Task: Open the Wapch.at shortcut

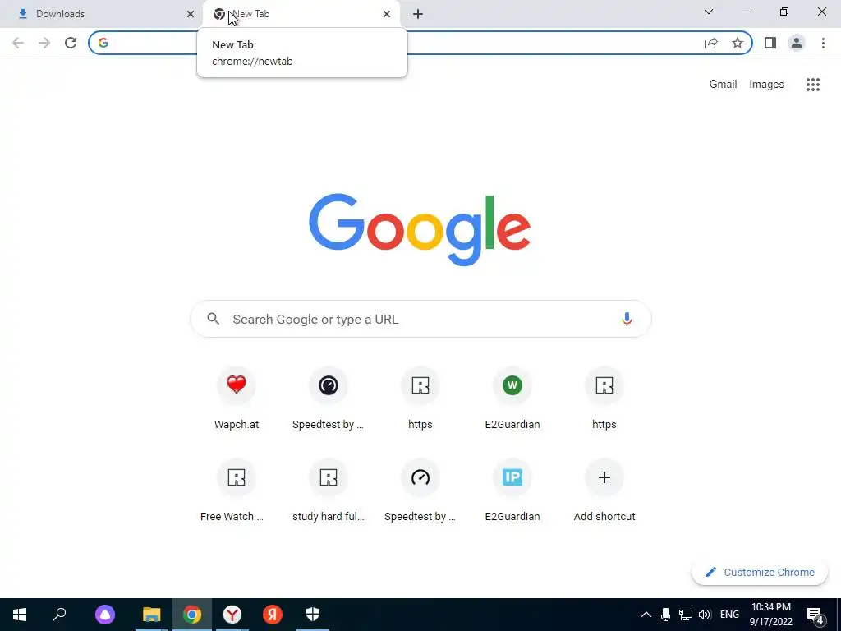Action: (237, 398)
